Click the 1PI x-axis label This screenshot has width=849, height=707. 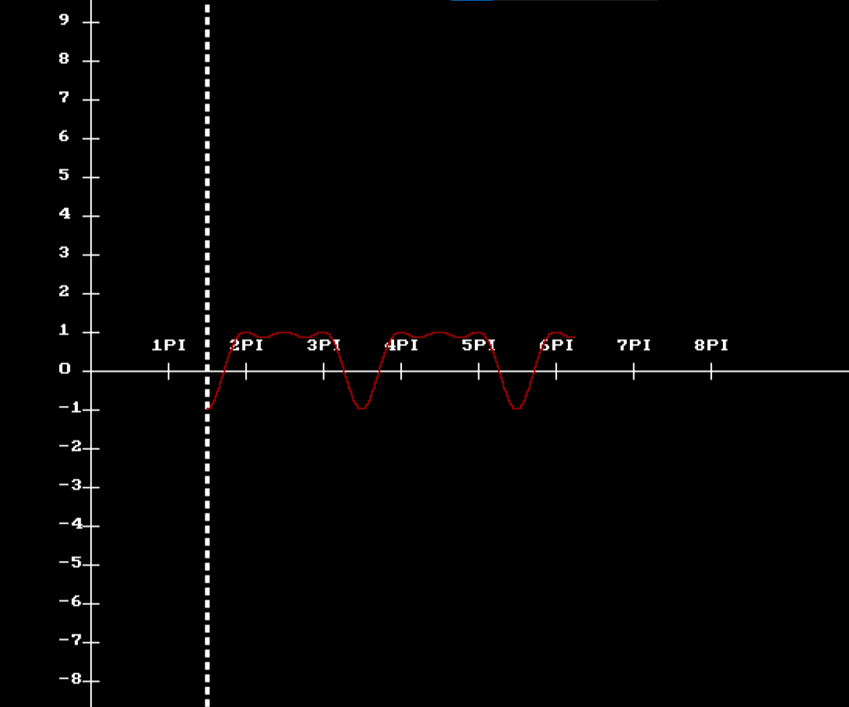coord(169,345)
